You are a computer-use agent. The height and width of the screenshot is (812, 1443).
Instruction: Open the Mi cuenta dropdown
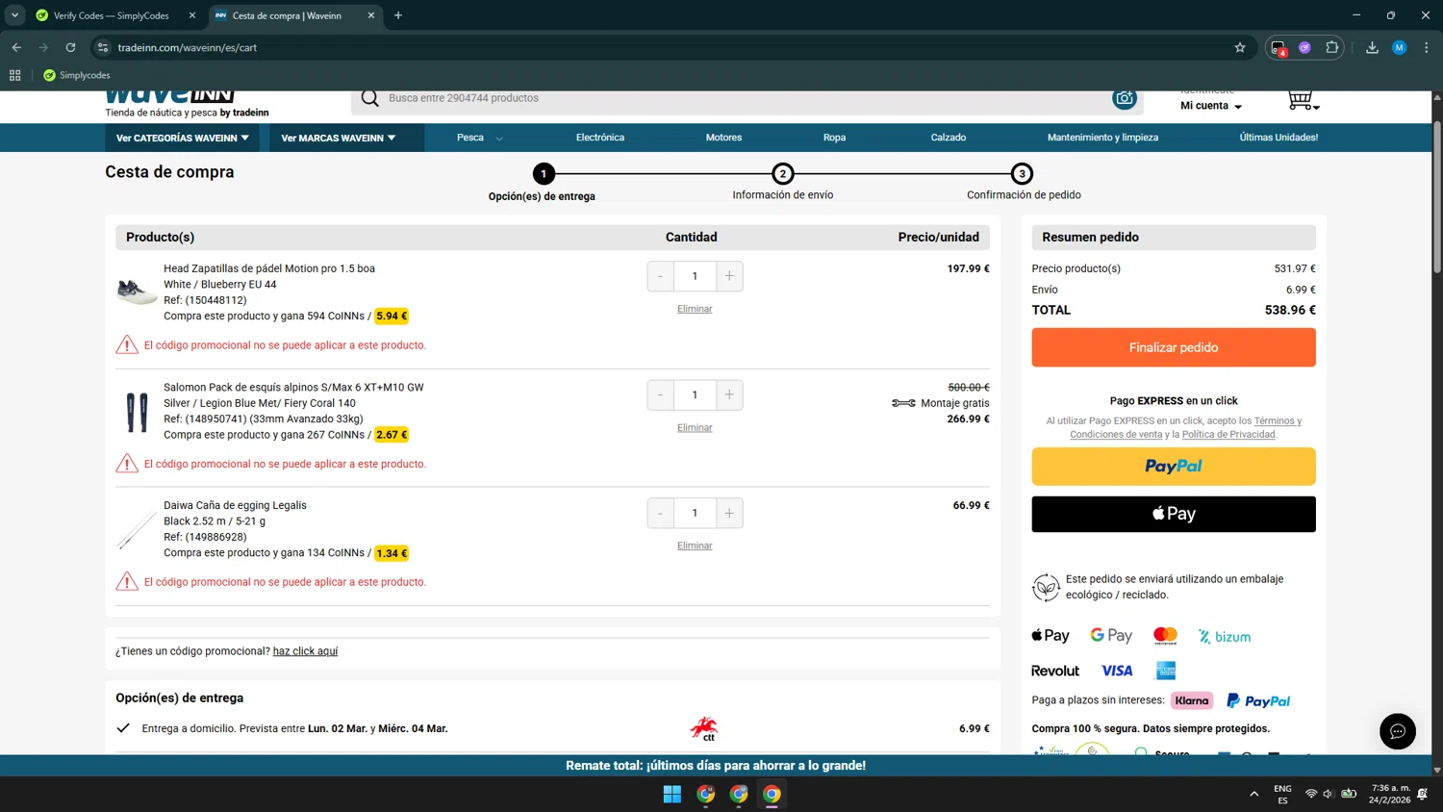coord(1211,106)
